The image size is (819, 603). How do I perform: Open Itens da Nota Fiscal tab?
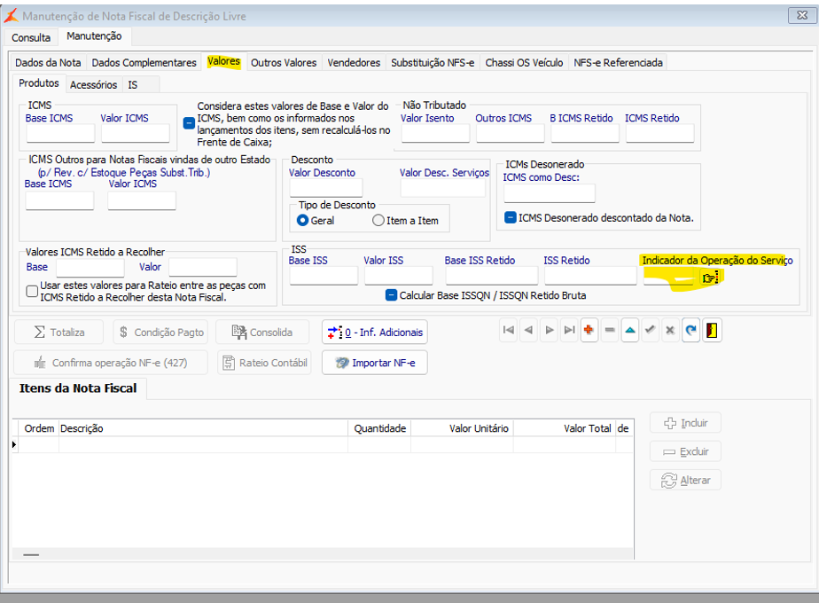coord(78,388)
